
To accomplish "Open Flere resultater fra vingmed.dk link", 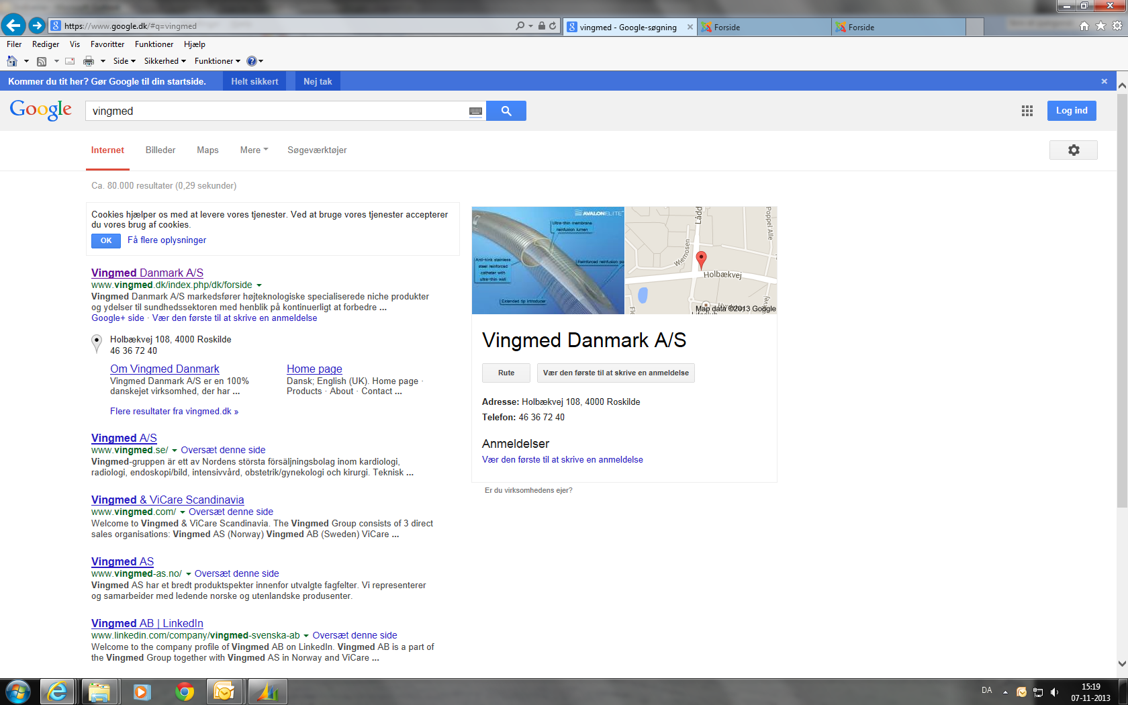I will coord(175,411).
